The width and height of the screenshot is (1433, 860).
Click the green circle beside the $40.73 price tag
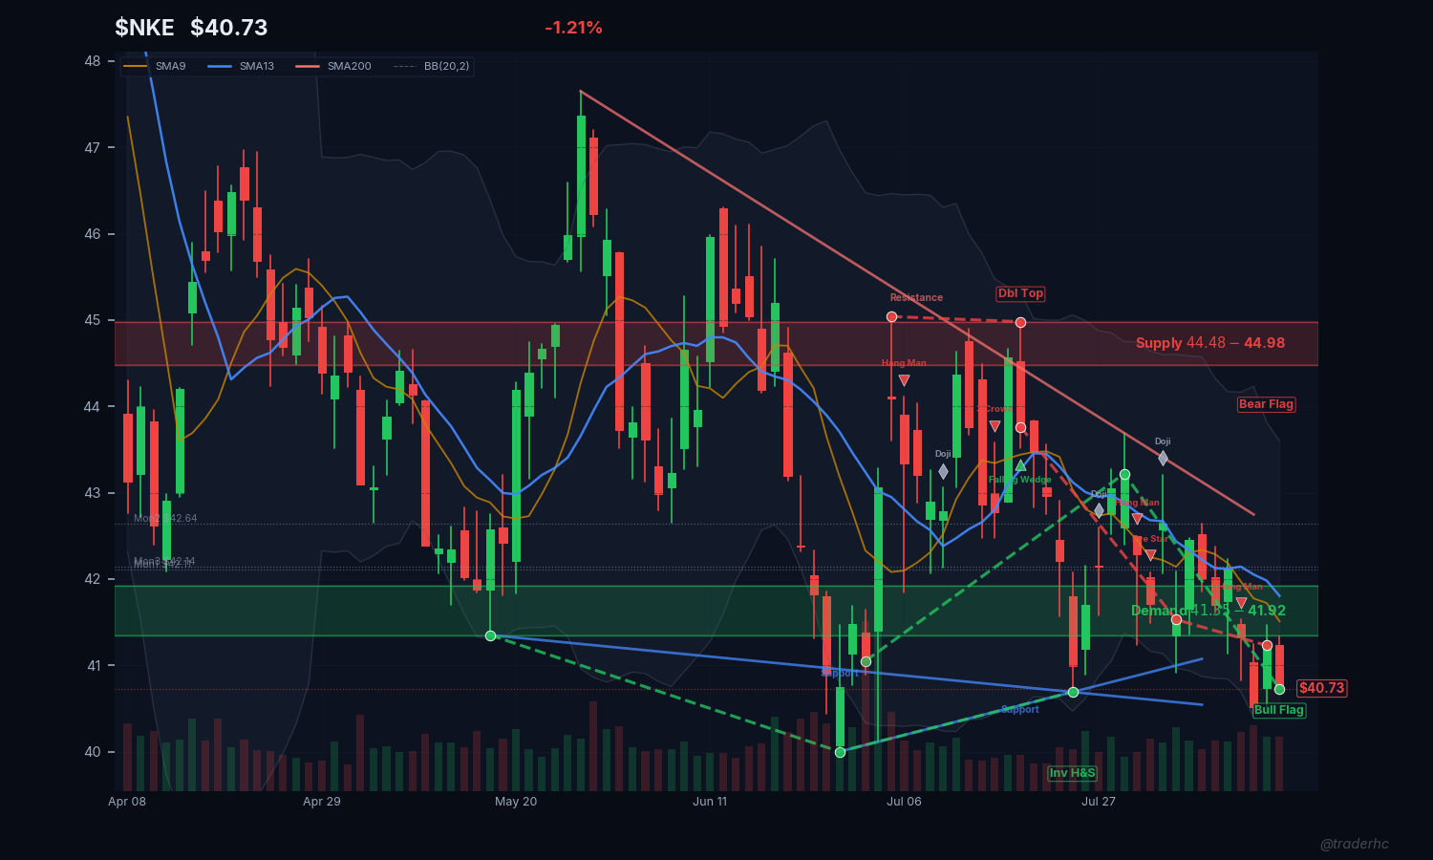coord(1279,689)
